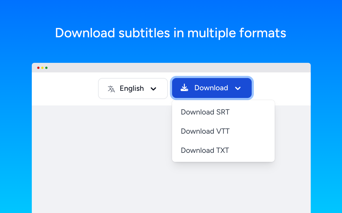Pick Download TXT in the dropdown
The height and width of the screenshot is (213, 342).
[205, 150]
